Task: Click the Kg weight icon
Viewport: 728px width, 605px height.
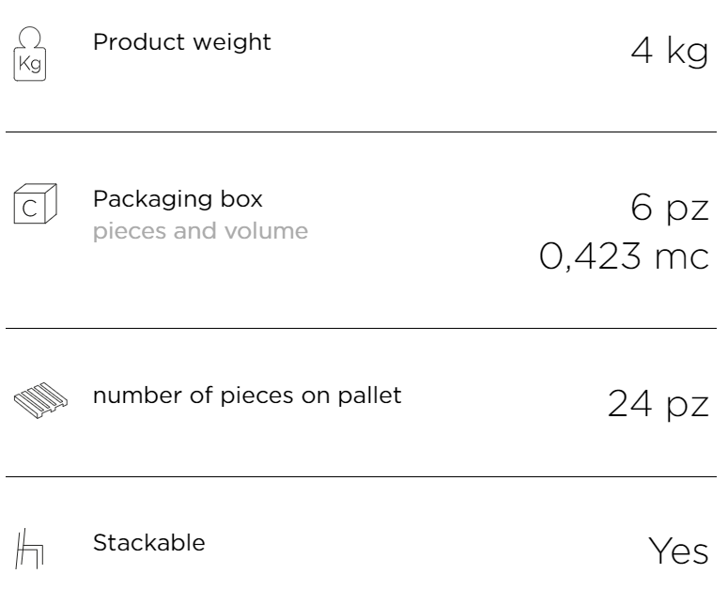Action: [x=30, y=54]
